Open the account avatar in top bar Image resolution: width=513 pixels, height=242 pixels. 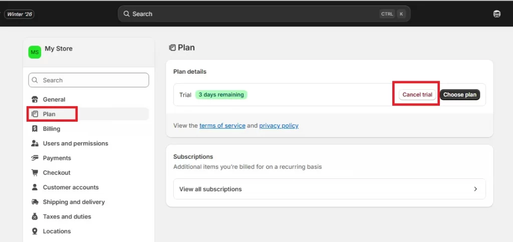coord(496,14)
